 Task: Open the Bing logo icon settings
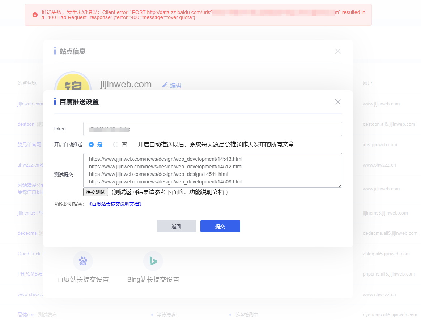153,261
